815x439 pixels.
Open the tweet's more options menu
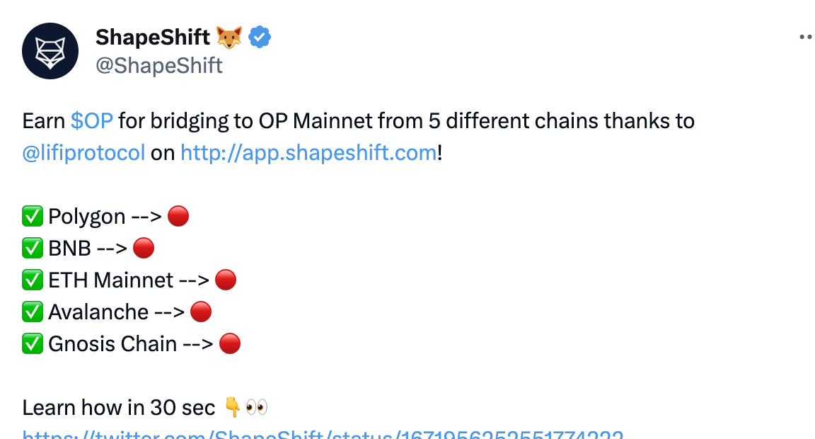[805, 37]
